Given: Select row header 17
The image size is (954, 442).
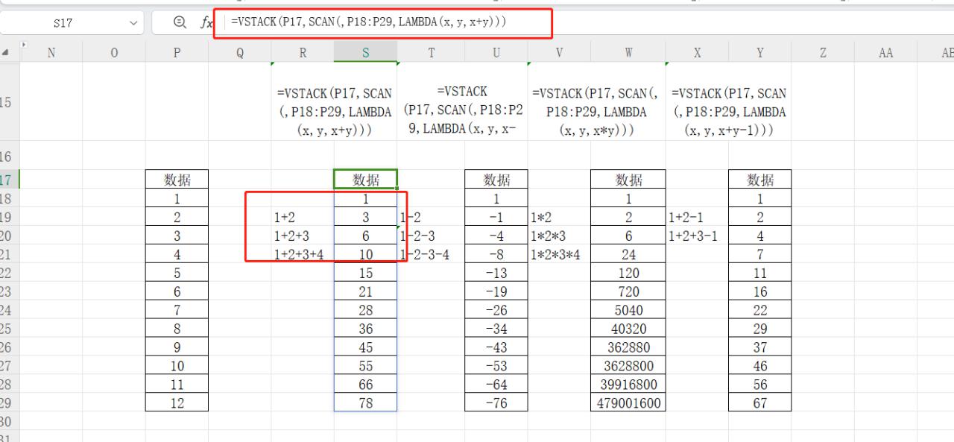Looking at the screenshot, I should pyautogui.click(x=9, y=180).
